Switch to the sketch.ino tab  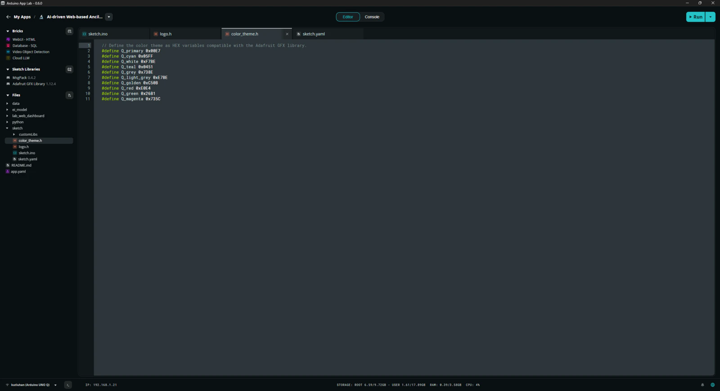pyautogui.click(x=114, y=34)
